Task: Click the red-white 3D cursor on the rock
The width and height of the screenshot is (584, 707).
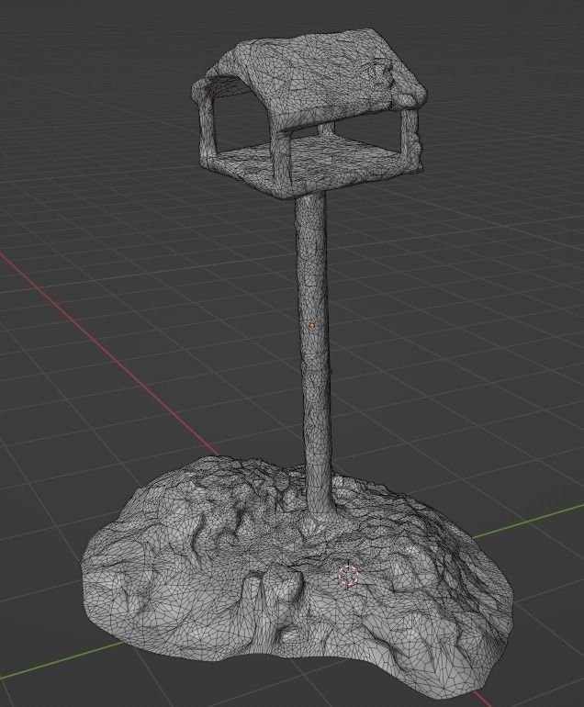Action: pos(348,576)
